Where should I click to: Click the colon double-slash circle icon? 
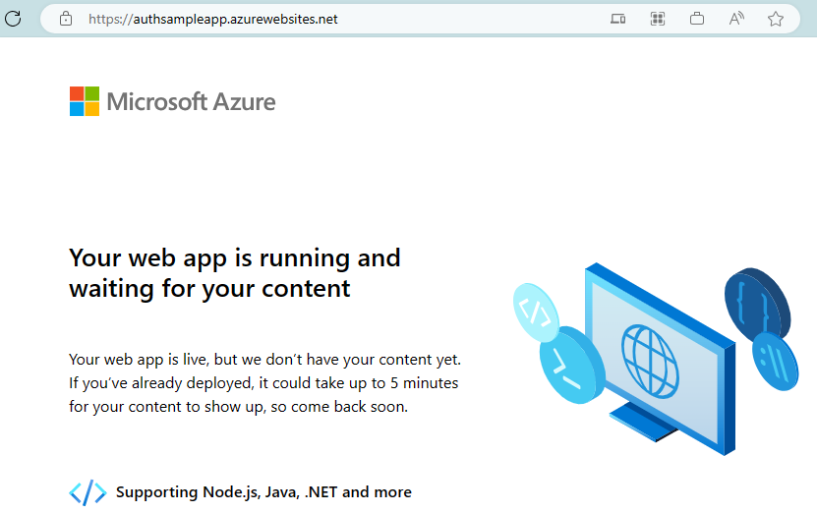pos(776,361)
